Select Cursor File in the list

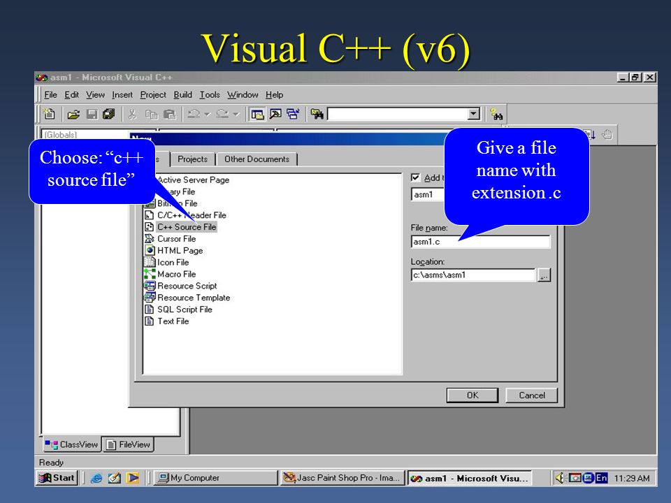pos(176,239)
